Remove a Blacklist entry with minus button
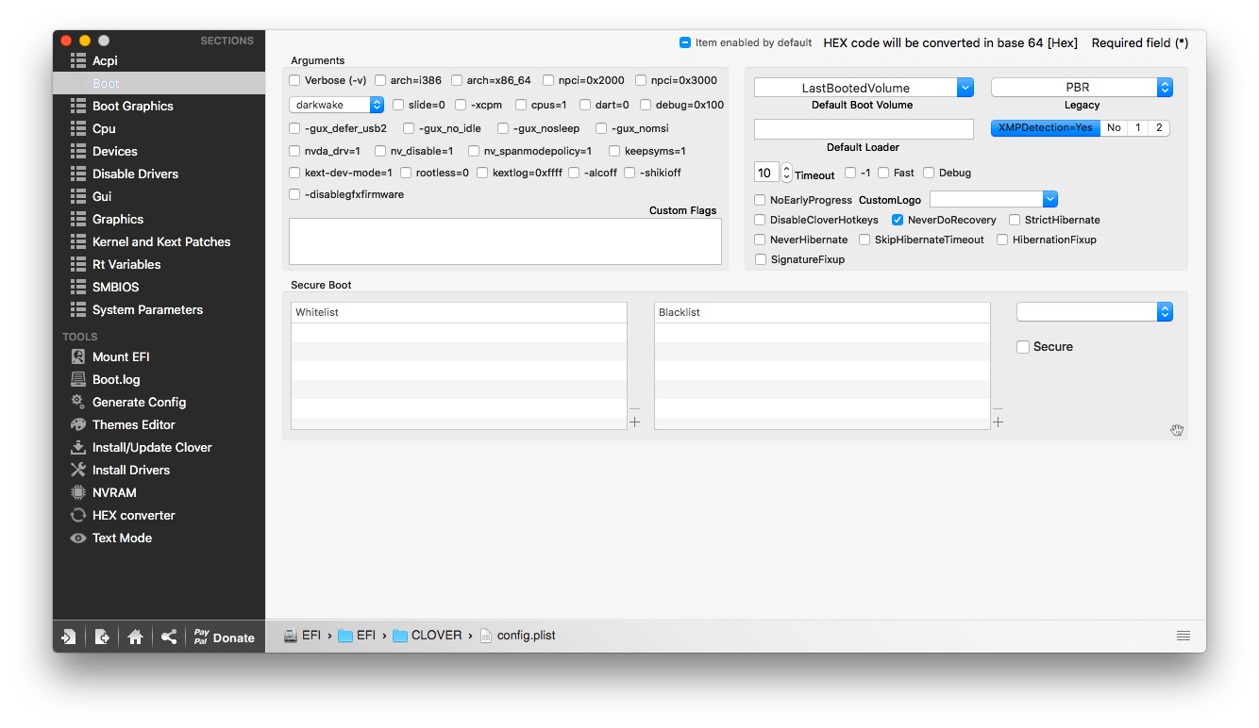This screenshot has height=728, width=1259. (x=998, y=408)
